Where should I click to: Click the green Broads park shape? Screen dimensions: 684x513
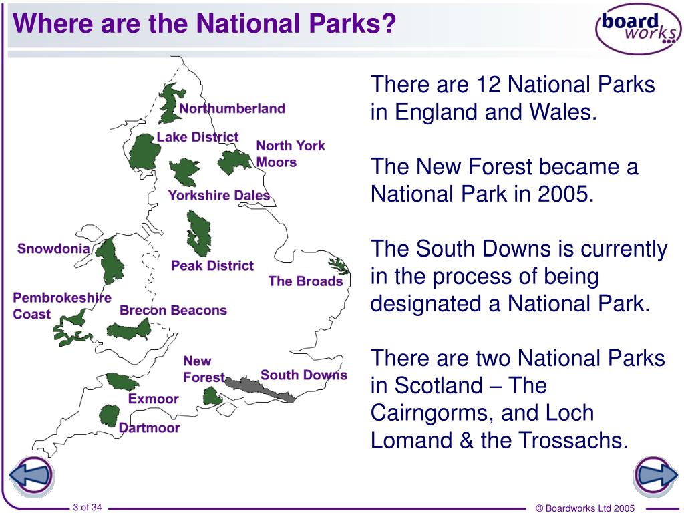coord(339,266)
